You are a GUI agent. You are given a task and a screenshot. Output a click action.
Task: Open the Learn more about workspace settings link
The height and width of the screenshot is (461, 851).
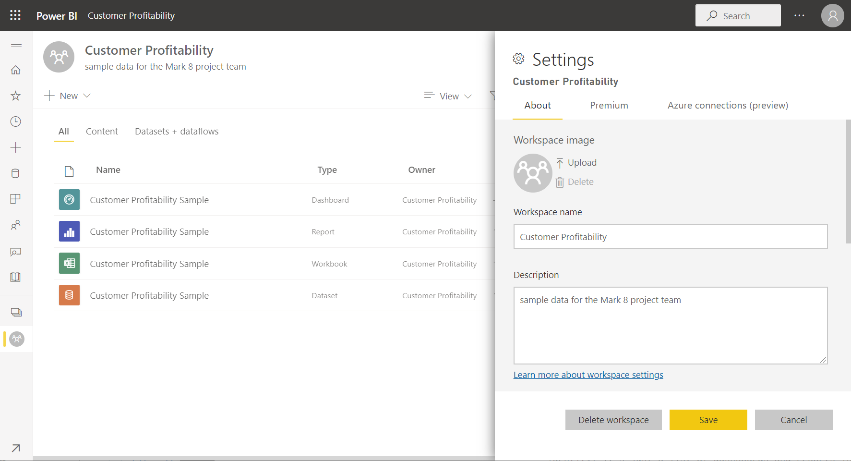click(588, 375)
